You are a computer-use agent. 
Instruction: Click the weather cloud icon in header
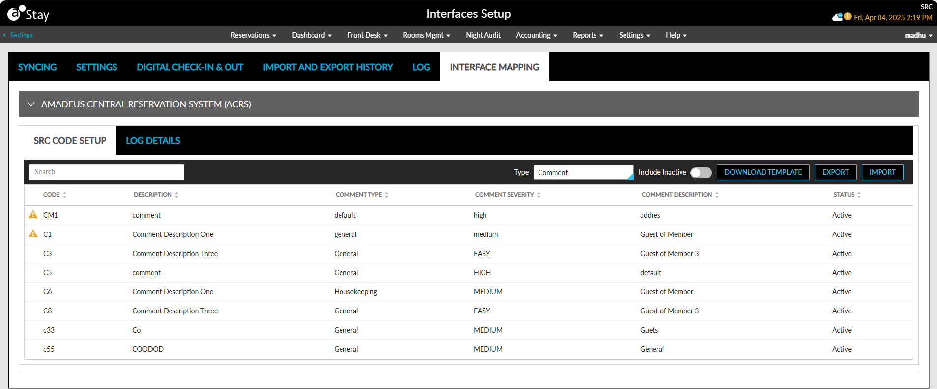(838, 17)
